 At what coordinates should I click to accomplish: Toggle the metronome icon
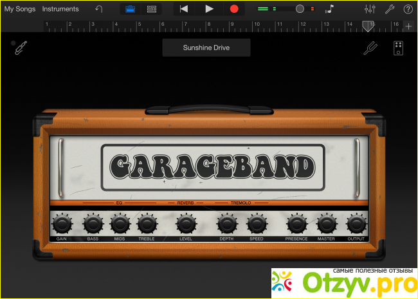click(x=330, y=9)
